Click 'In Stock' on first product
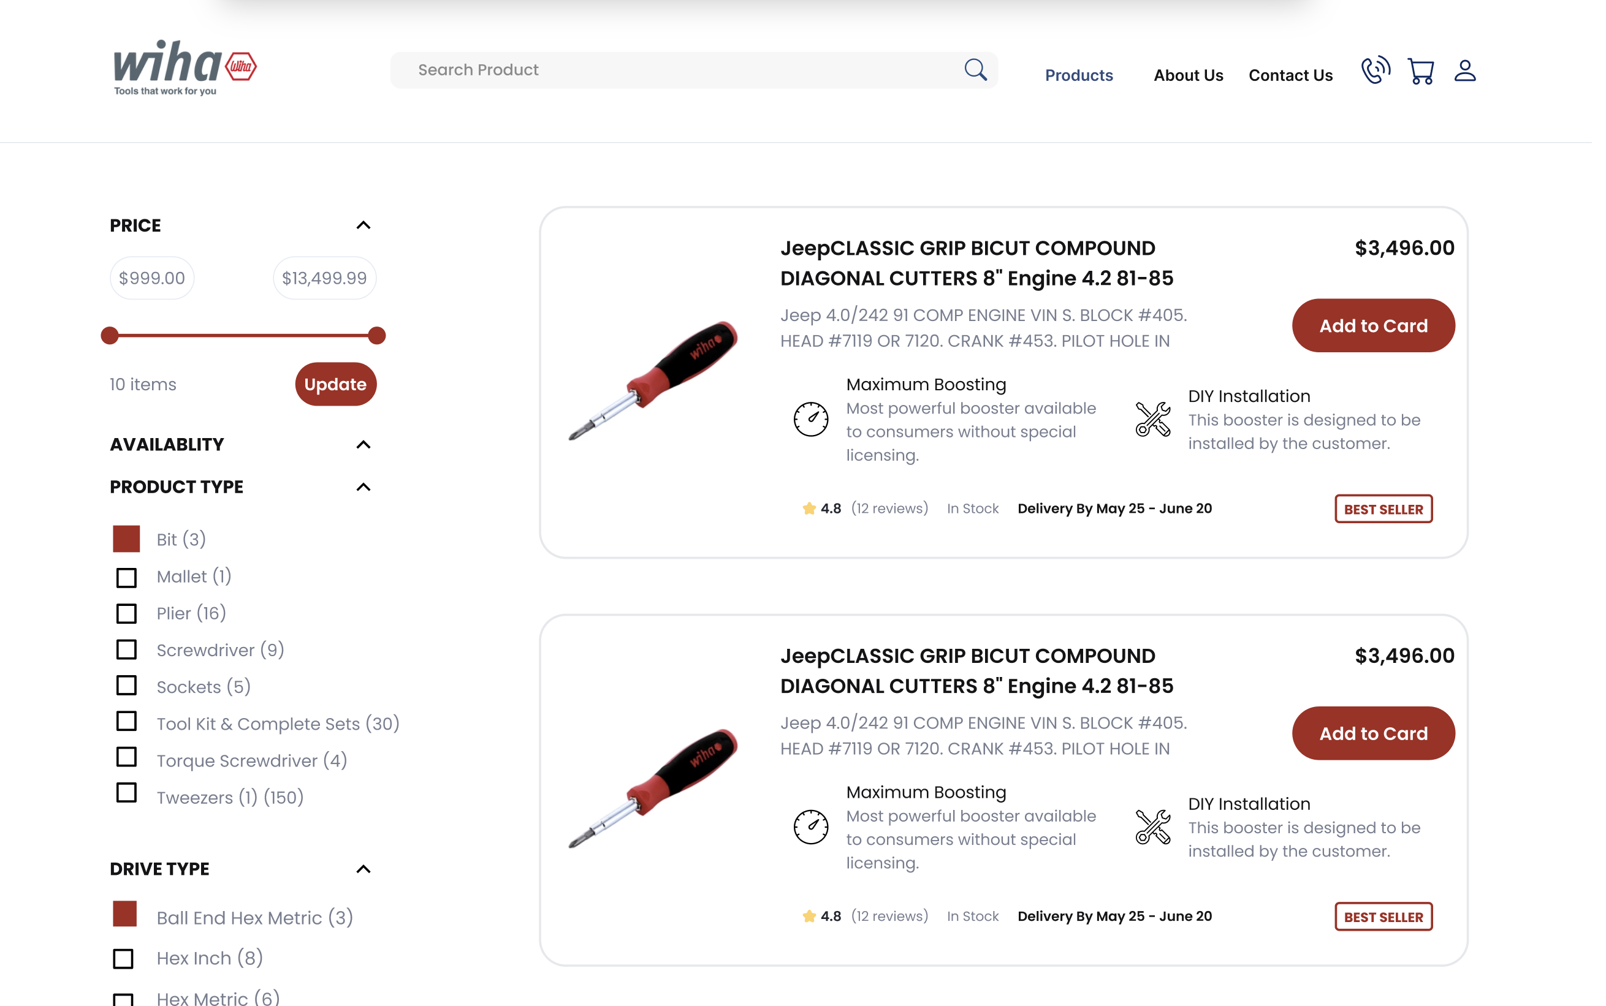This screenshot has height=1006, width=1606. (972, 509)
